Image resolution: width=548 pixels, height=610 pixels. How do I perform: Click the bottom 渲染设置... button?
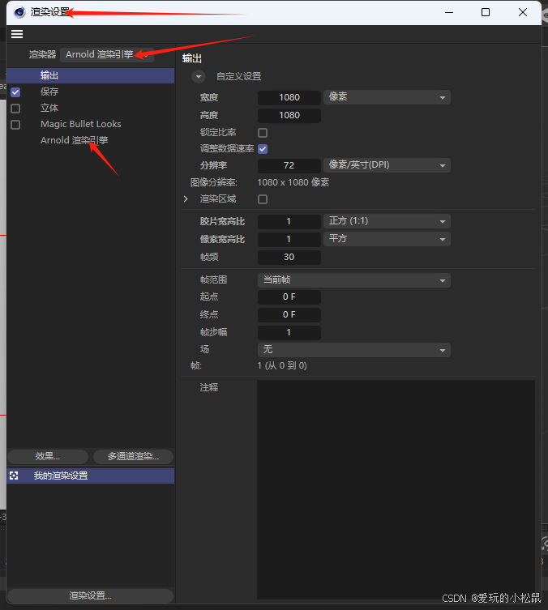pos(90,595)
